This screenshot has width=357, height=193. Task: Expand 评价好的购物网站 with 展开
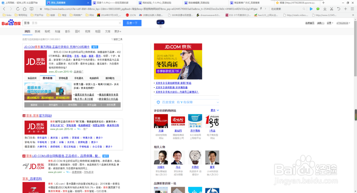click(215, 110)
